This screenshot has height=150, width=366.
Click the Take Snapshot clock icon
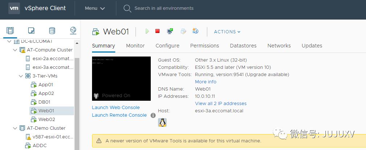pos(196,32)
